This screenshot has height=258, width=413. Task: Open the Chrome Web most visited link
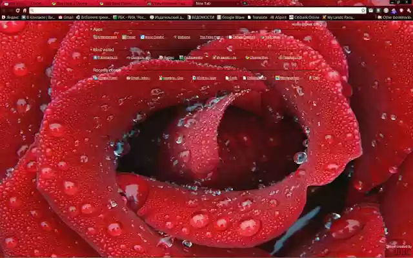point(257,57)
